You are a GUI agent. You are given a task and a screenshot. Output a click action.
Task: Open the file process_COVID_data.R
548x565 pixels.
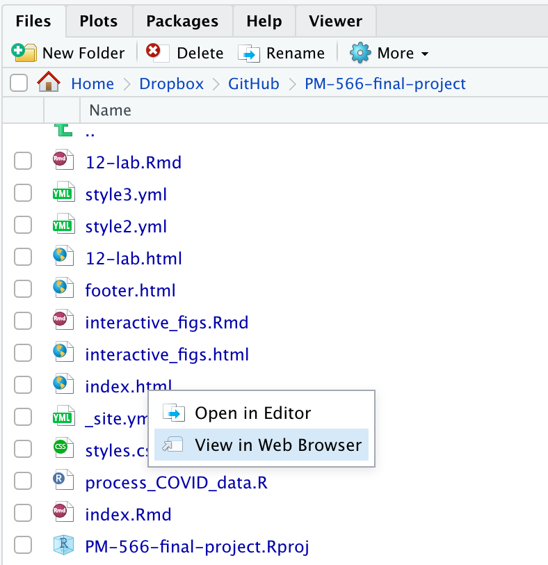[177, 482]
